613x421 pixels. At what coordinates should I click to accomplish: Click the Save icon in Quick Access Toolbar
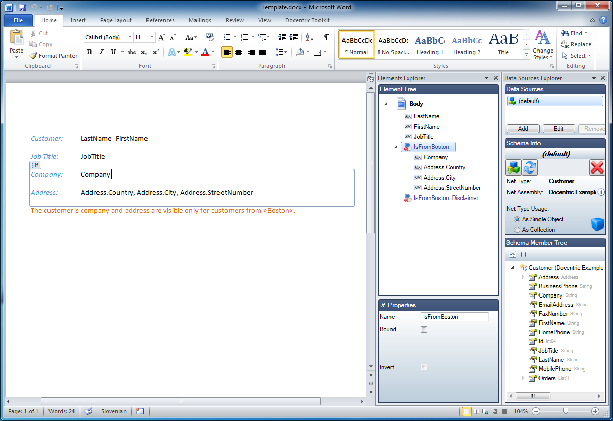22,8
